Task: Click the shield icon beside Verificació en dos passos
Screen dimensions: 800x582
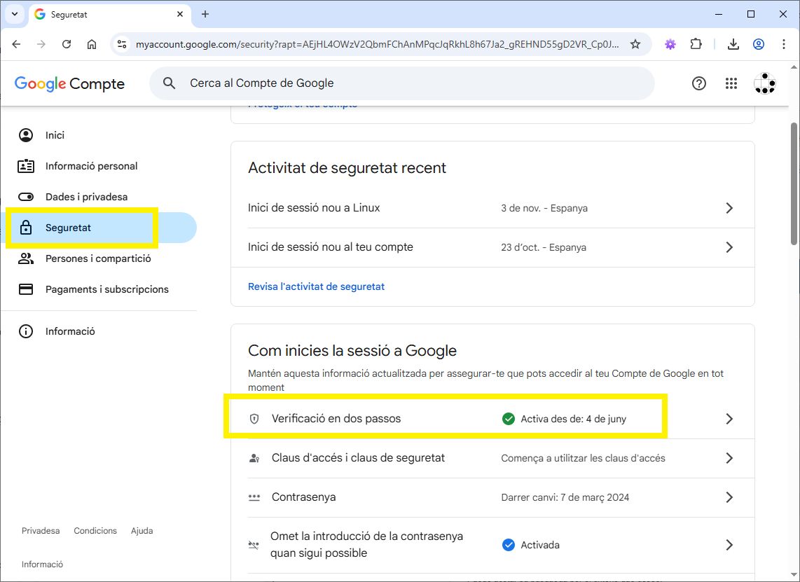Action: click(254, 418)
